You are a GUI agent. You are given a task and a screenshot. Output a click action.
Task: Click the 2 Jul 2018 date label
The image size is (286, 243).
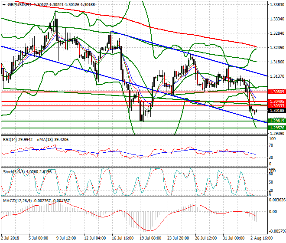click(x=10, y=238)
